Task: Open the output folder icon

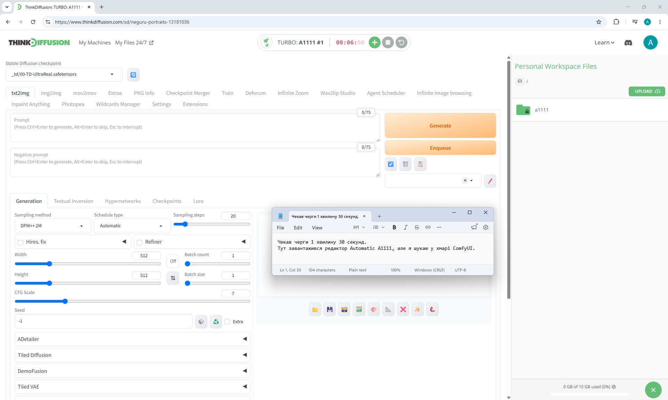Action: click(315, 309)
